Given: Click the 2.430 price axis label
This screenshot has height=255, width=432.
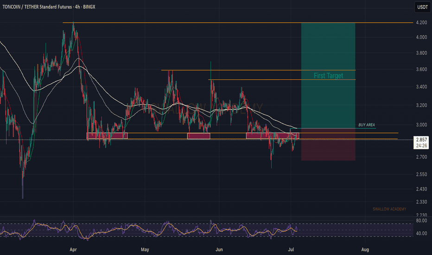Looking at the screenshot, I should 421,189.
